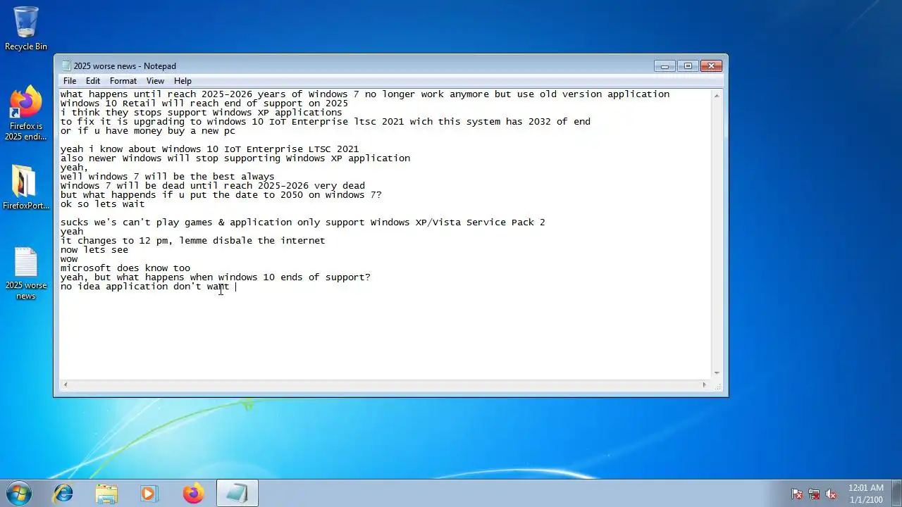Viewport: 902px width, 507px height.
Task: Open Windows Media Player from taskbar
Action: coord(149,493)
